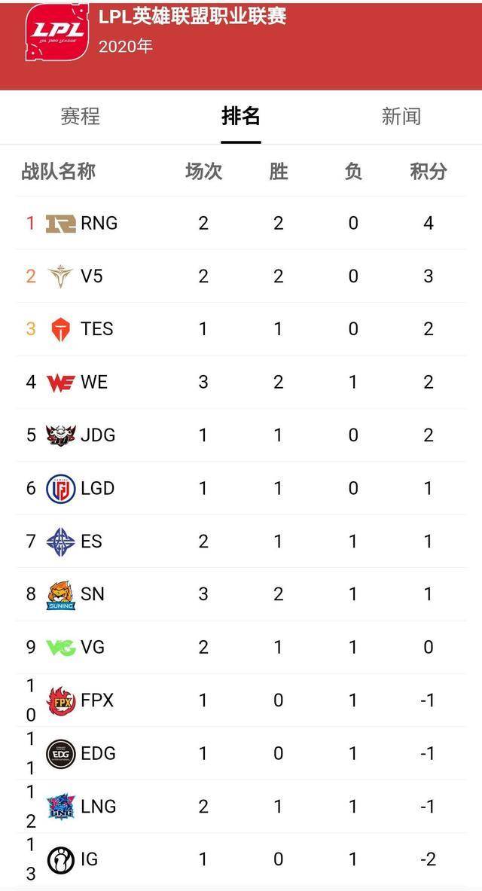Click the TES team logo

[x=60, y=330]
